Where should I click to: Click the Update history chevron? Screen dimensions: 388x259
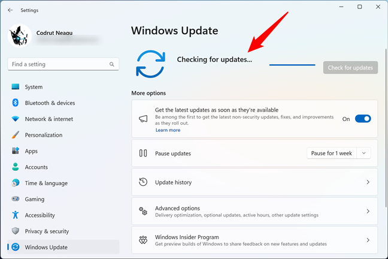(368, 182)
